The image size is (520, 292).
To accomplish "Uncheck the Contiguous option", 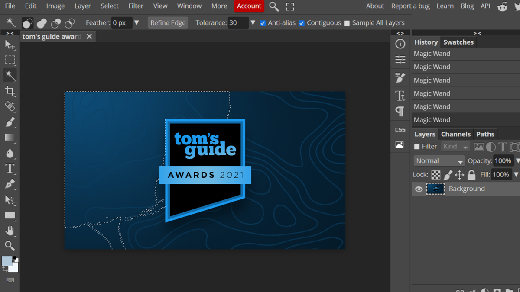I will click(x=302, y=22).
